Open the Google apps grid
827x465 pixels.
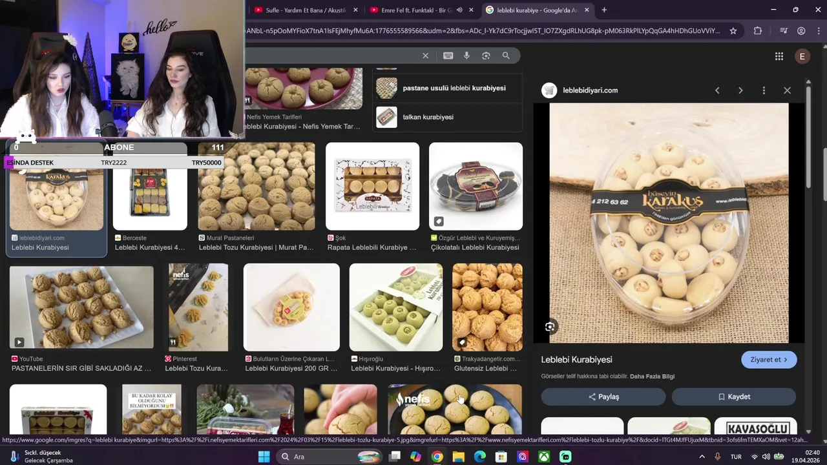[779, 56]
